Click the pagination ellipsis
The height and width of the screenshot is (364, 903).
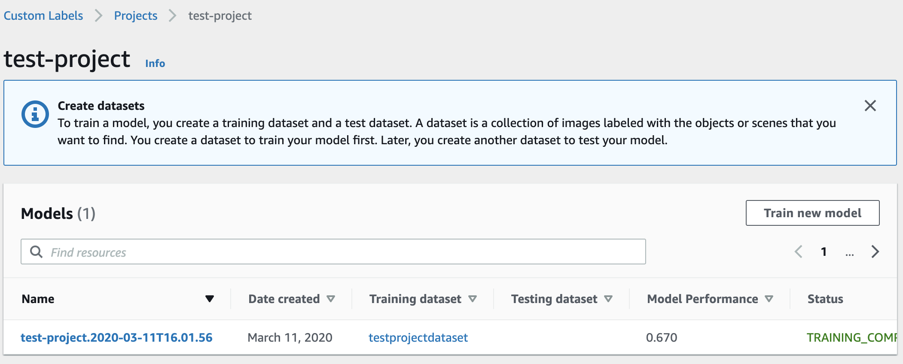click(x=849, y=253)
